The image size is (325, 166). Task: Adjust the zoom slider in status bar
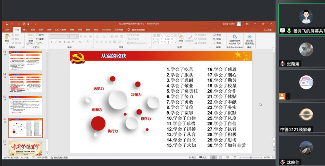point(251,157)
